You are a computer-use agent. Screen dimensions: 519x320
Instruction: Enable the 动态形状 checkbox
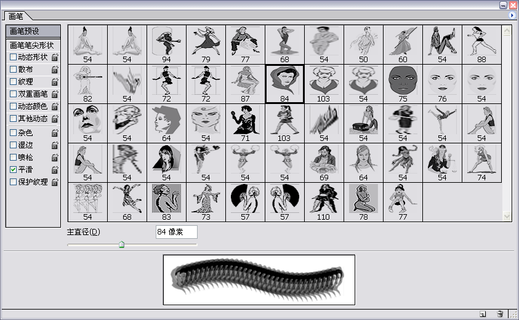(14, 57)
